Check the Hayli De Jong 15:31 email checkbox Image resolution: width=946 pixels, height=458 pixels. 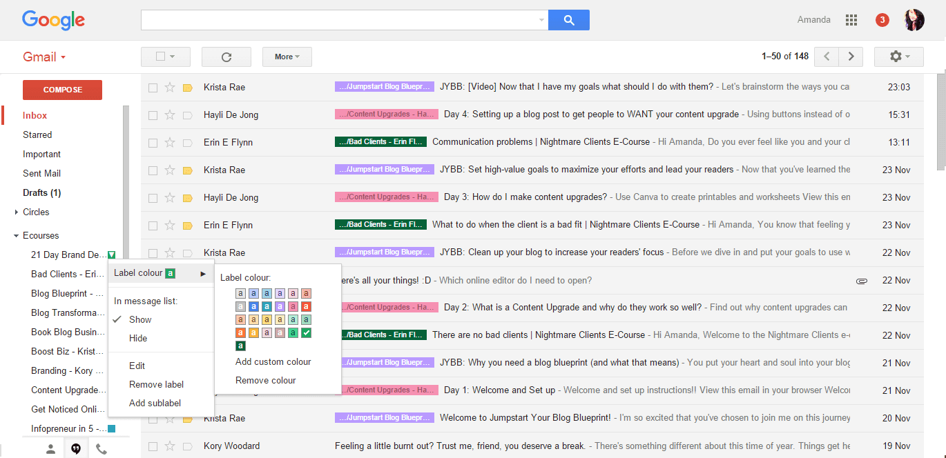(x=153, y=115)
